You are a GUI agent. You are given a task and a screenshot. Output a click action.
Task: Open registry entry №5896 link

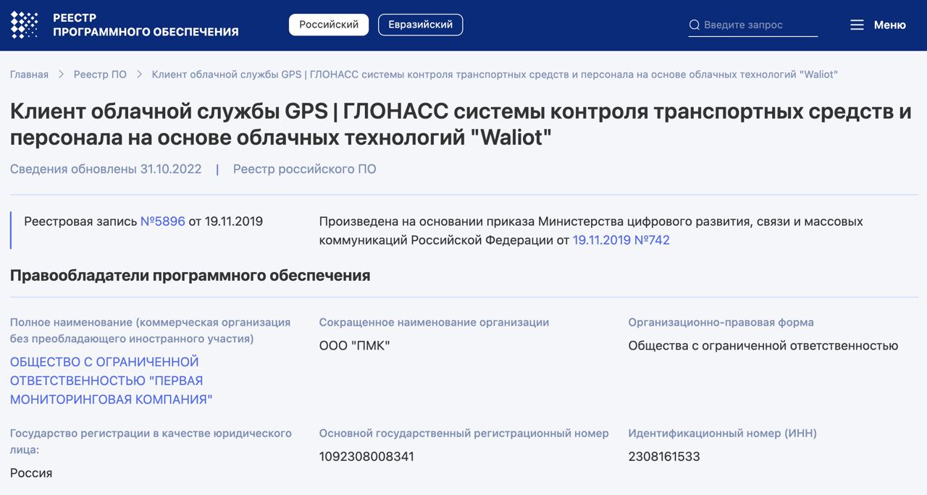(x=163, y=221)
